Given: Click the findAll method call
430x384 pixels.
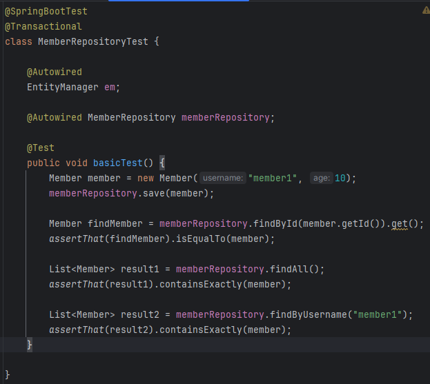Looking at the screenshot, I should [289, 270].
